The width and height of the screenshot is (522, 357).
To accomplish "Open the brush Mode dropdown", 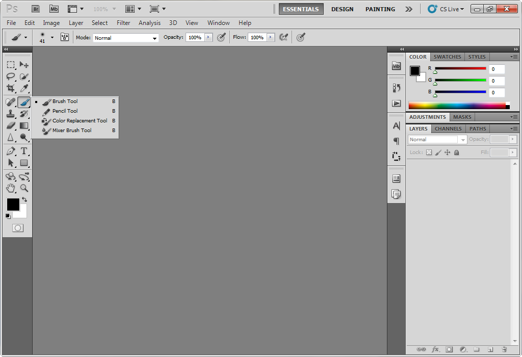I will click(x=126, y=38).
